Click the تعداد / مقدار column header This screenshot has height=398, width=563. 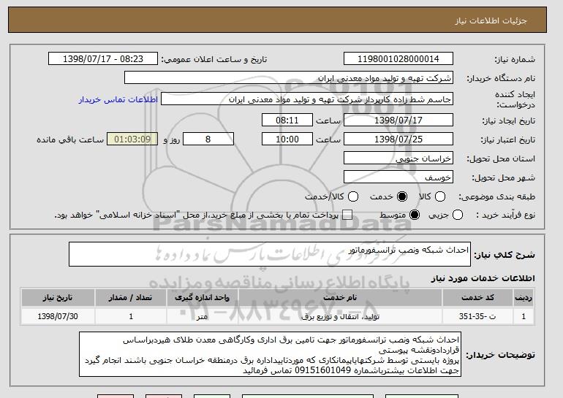tap(131, 298)
